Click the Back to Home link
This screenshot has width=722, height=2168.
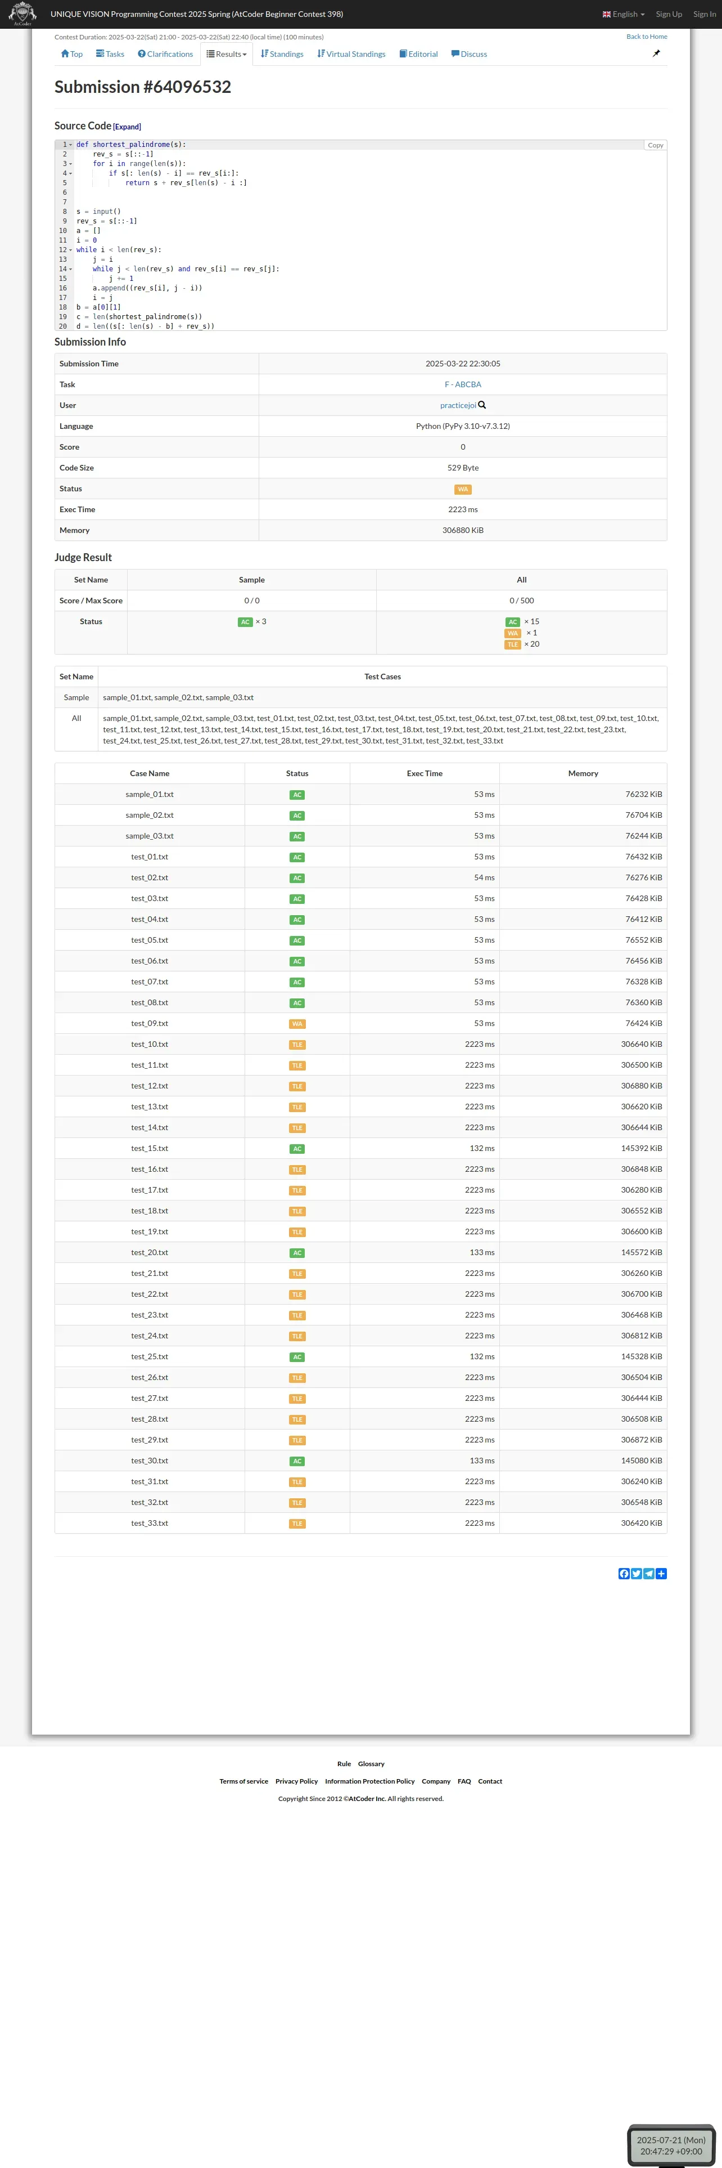[646, 36]
